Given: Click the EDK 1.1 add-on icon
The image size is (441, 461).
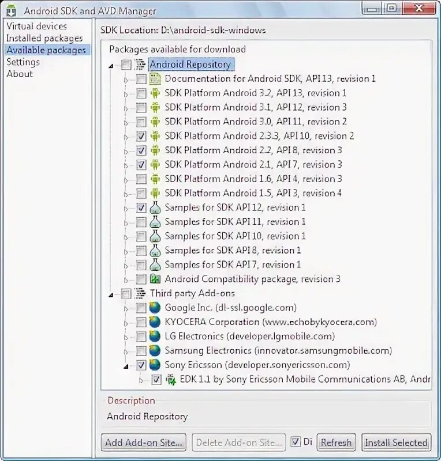Looking at the screenshot, I should pyautogui.click(x=170, y=380).
